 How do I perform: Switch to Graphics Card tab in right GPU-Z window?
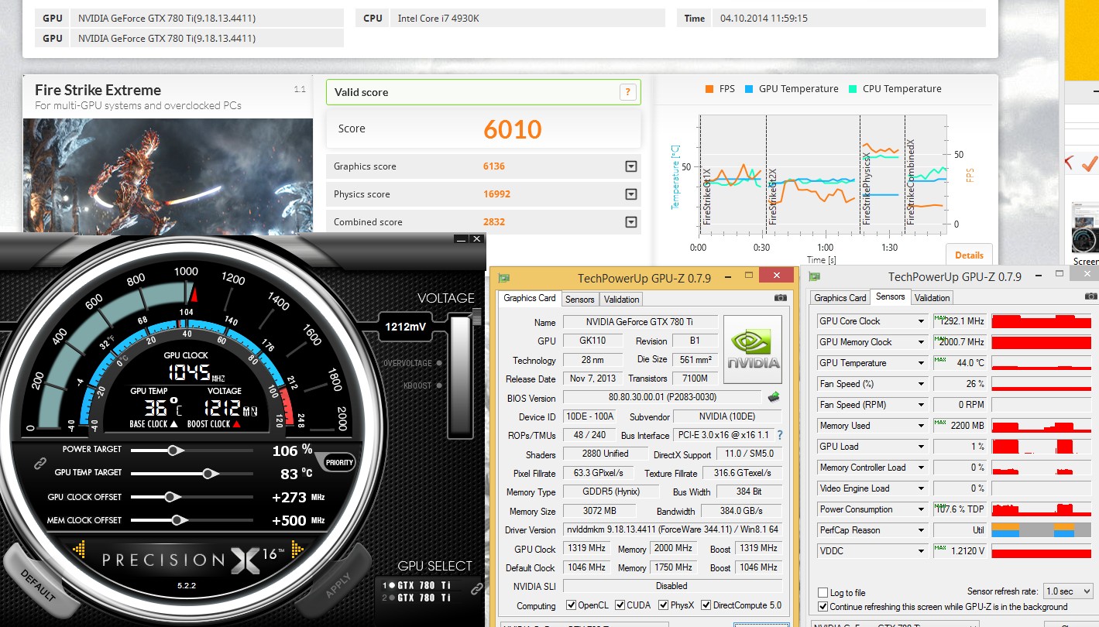click(x=840, y=298)
